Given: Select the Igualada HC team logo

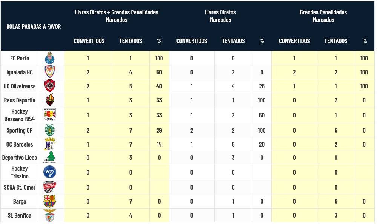Looking at the screenshot, I should [x=50, y=72].
